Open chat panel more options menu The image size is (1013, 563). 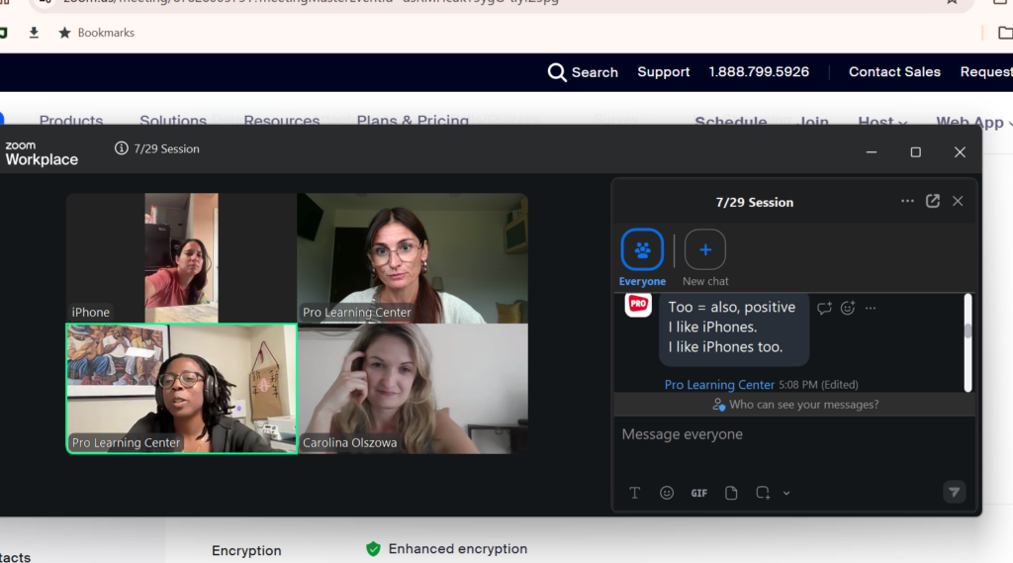[907, 201]
